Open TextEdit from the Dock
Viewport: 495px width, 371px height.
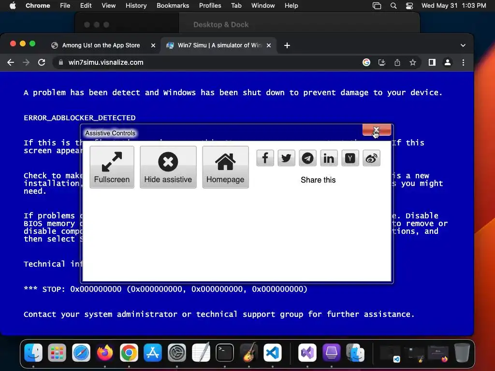point(201,352)
